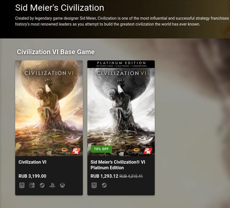230x208 pixels.
Task: Click PlayStation icon under Civilization VI
Action: pos(52,186)
